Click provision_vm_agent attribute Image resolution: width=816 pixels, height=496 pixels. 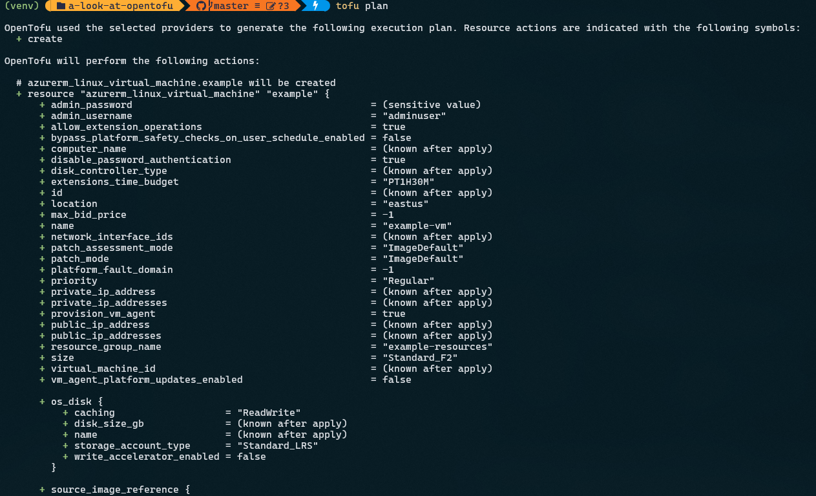(103, 314)
